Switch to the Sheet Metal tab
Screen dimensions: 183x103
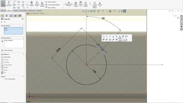(x=23, y=11)
